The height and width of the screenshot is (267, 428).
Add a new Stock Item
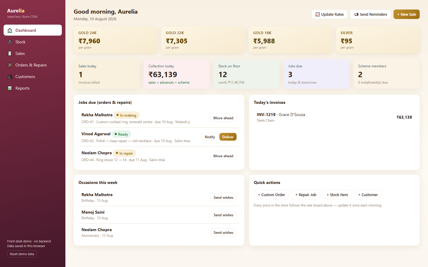click(x=337, y=195)
